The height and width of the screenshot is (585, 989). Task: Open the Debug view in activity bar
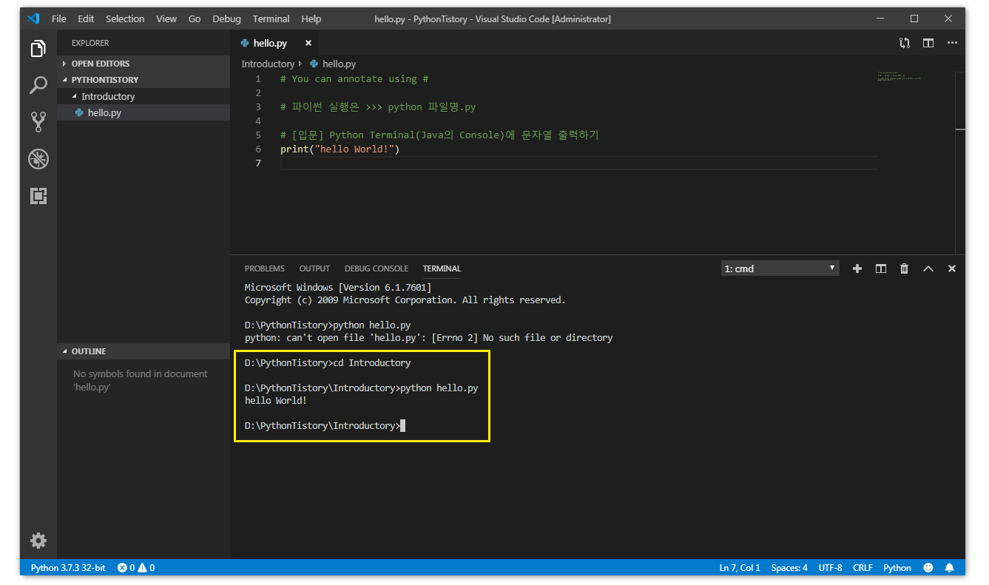38,158
